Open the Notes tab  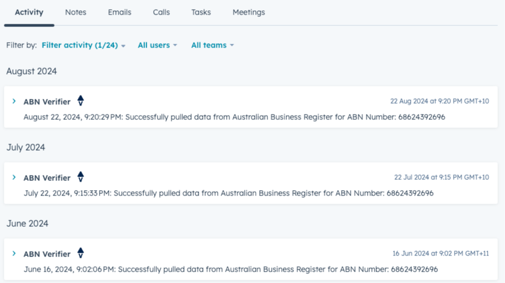pos(76,12)
